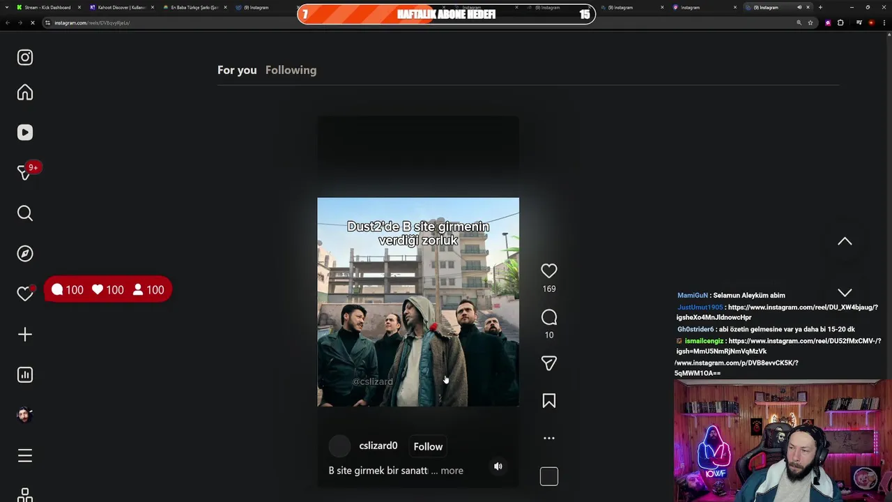Open the More hamburger menu
Image resolution: width=892 pixels, height=502 pixels.
coord(25,455)
